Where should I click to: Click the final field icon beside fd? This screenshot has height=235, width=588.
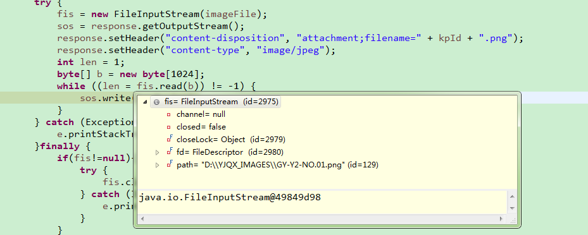tap(170, 152)
